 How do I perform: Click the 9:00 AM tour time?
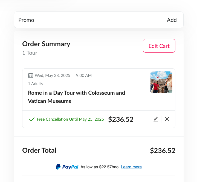click(84, 76)
